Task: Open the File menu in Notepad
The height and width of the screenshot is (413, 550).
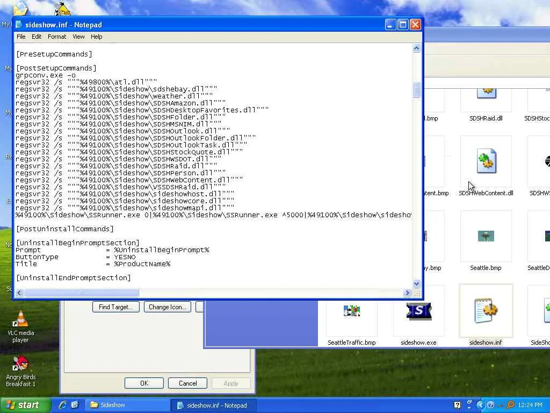Action: click(x=21, y=37)
